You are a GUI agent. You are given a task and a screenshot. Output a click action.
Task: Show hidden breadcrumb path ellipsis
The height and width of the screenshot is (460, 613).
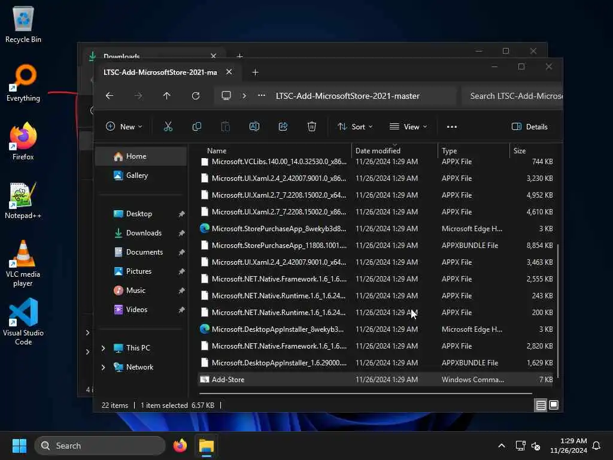(x=262, y=95)
